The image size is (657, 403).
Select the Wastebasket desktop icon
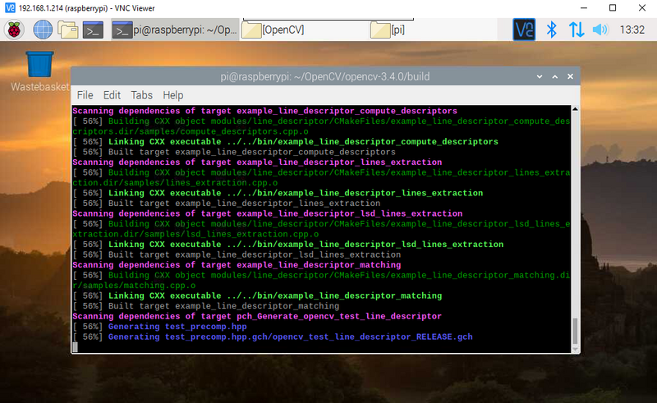tap(39, 71)
